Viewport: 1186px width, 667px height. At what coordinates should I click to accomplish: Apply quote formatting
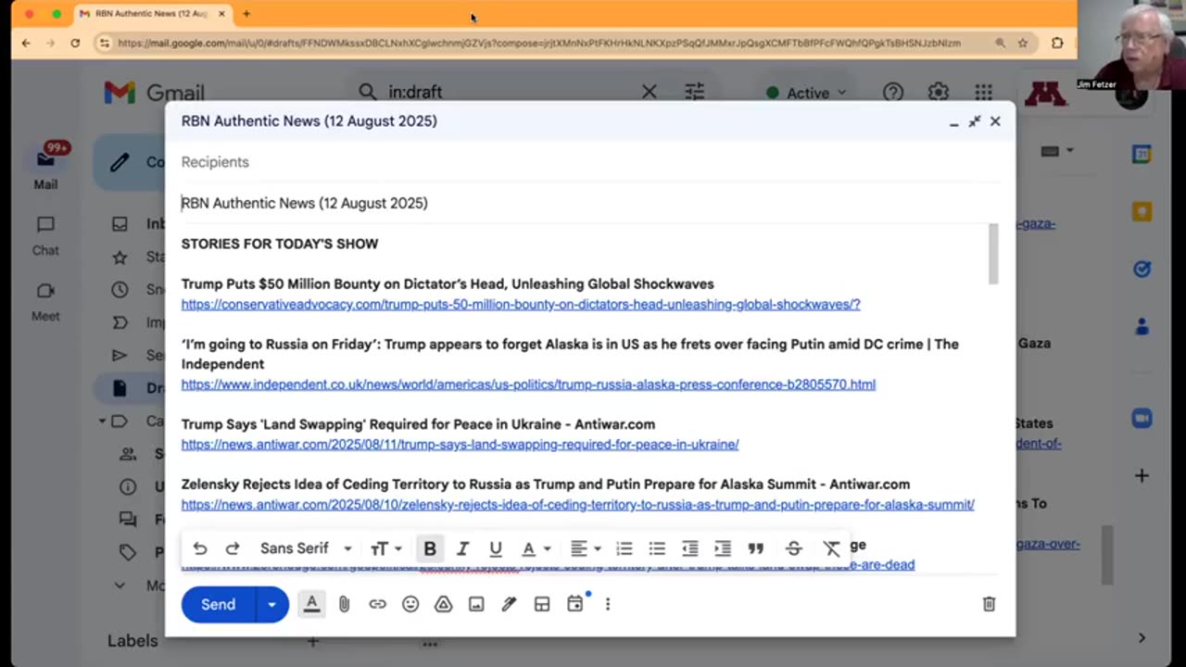pyautogui.click(x=756, y=548)
